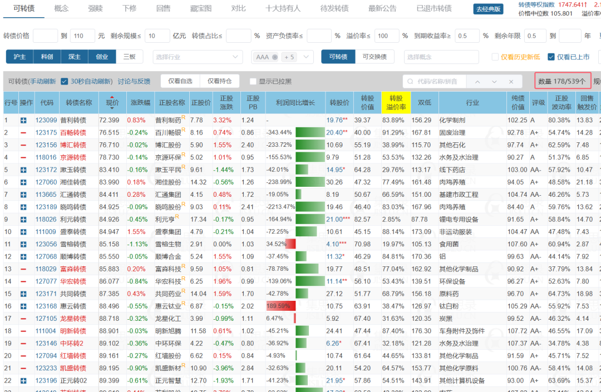Expand the rating selection dropdown

[306, 57]
